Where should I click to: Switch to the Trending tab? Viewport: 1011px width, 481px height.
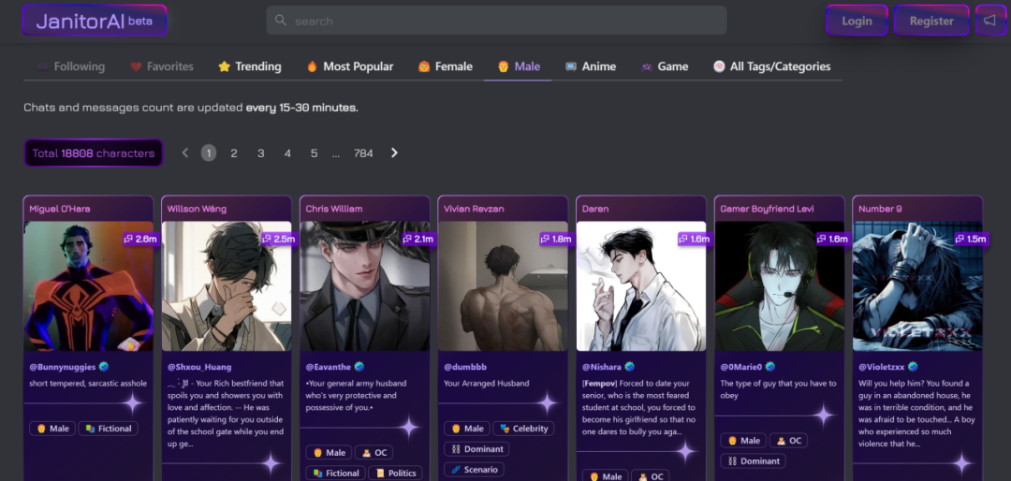click(x=249, y=66)
